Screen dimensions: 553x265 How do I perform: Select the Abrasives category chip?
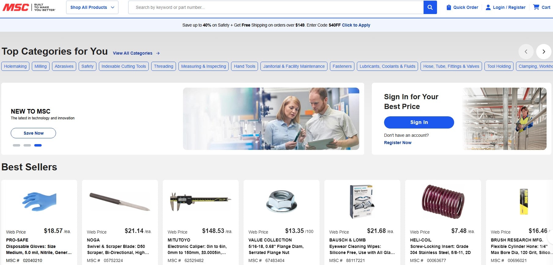pos(64,66)
